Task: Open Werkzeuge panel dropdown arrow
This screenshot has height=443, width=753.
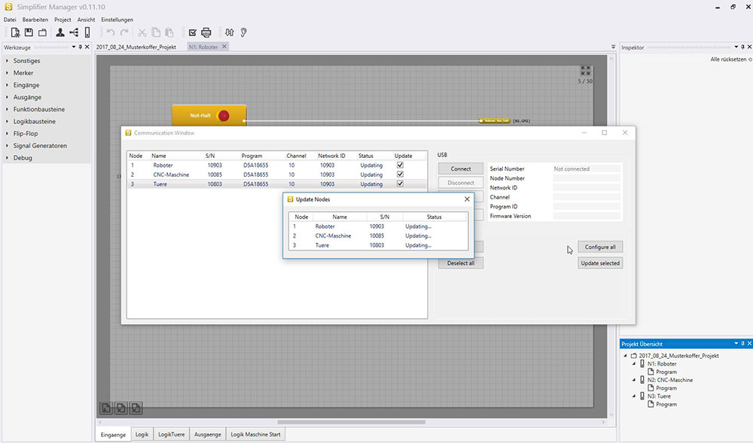Action: [74, 47]
